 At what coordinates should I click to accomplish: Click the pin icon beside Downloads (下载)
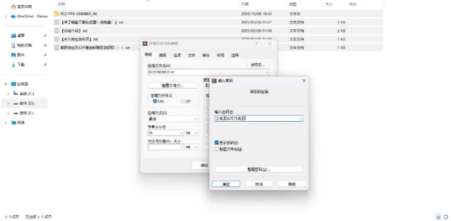click(x=45, y=65)
